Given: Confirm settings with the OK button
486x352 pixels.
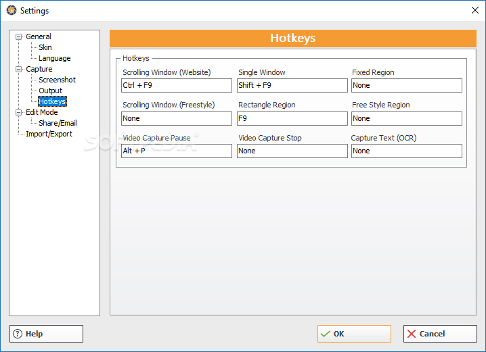Looking at the screenshot, I should 354,334.
